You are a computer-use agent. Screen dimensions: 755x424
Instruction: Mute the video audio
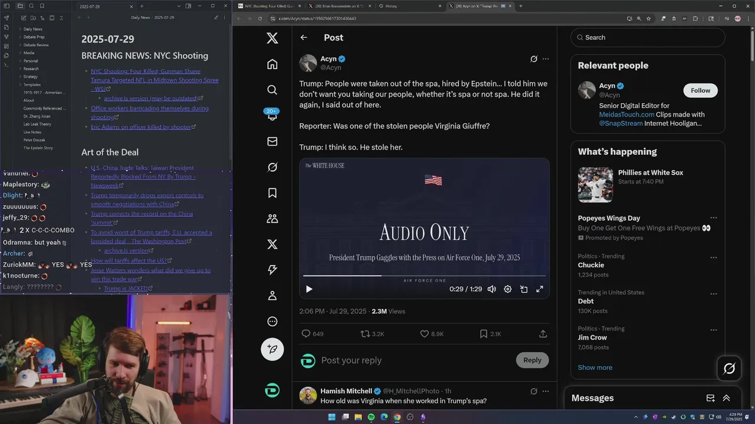491,289
